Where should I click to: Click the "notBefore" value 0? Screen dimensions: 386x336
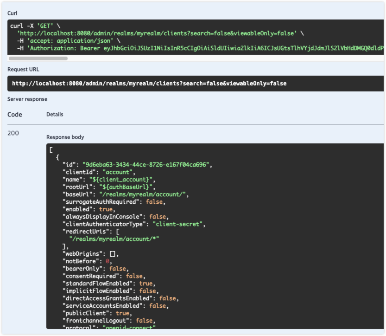[108, 261]
